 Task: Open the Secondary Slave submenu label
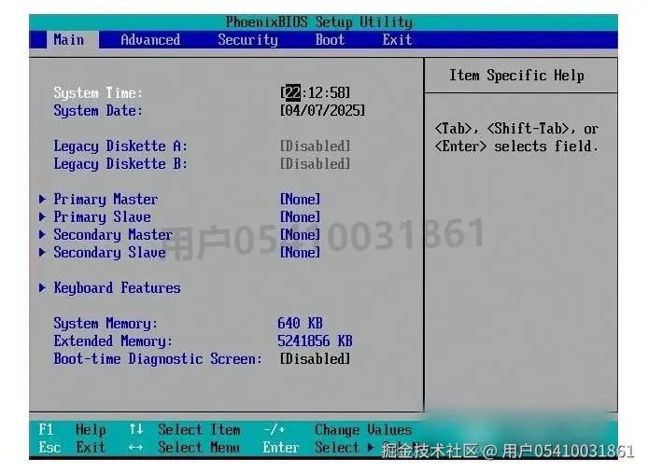pos(109,253)
